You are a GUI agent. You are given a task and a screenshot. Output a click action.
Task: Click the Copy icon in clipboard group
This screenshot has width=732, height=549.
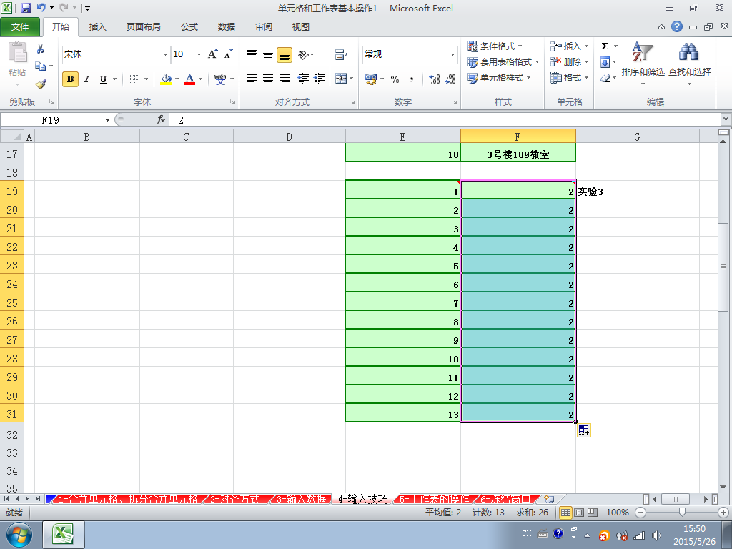(x=41, y=66)
